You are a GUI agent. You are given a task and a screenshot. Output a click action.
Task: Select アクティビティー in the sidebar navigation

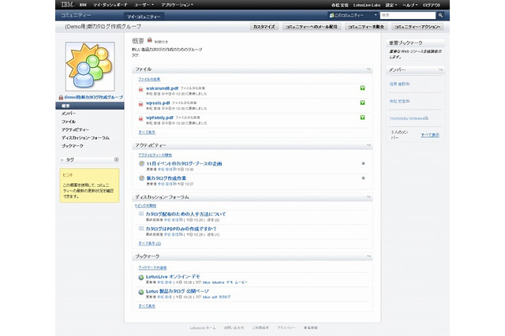tap(76, 129)
